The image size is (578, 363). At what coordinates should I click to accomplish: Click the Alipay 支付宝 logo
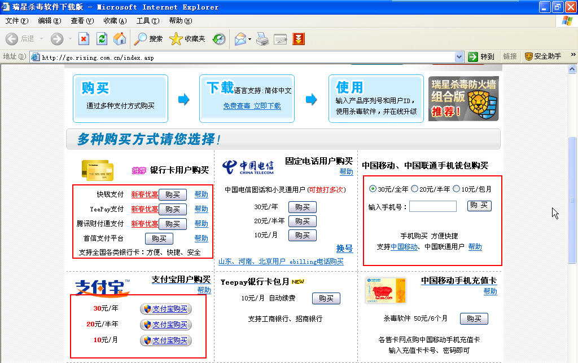(103, 287)
